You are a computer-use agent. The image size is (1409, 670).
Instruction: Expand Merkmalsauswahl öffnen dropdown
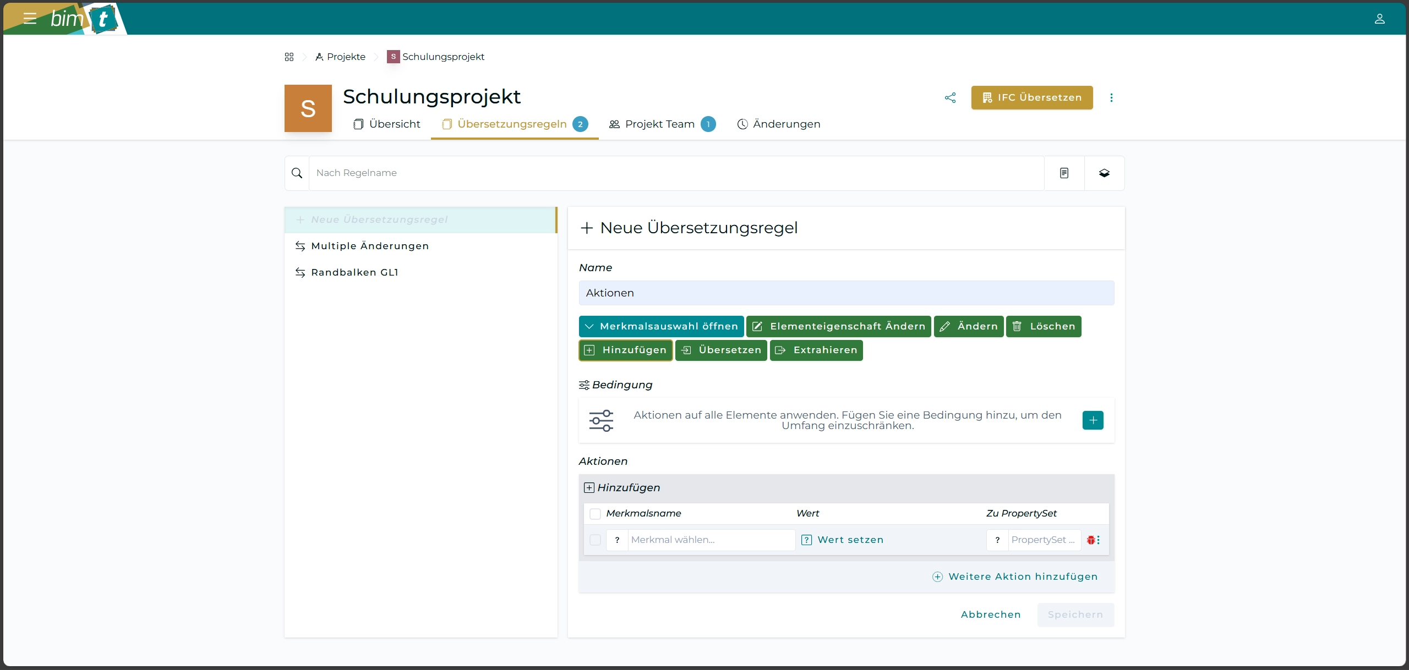click(661, 327)
